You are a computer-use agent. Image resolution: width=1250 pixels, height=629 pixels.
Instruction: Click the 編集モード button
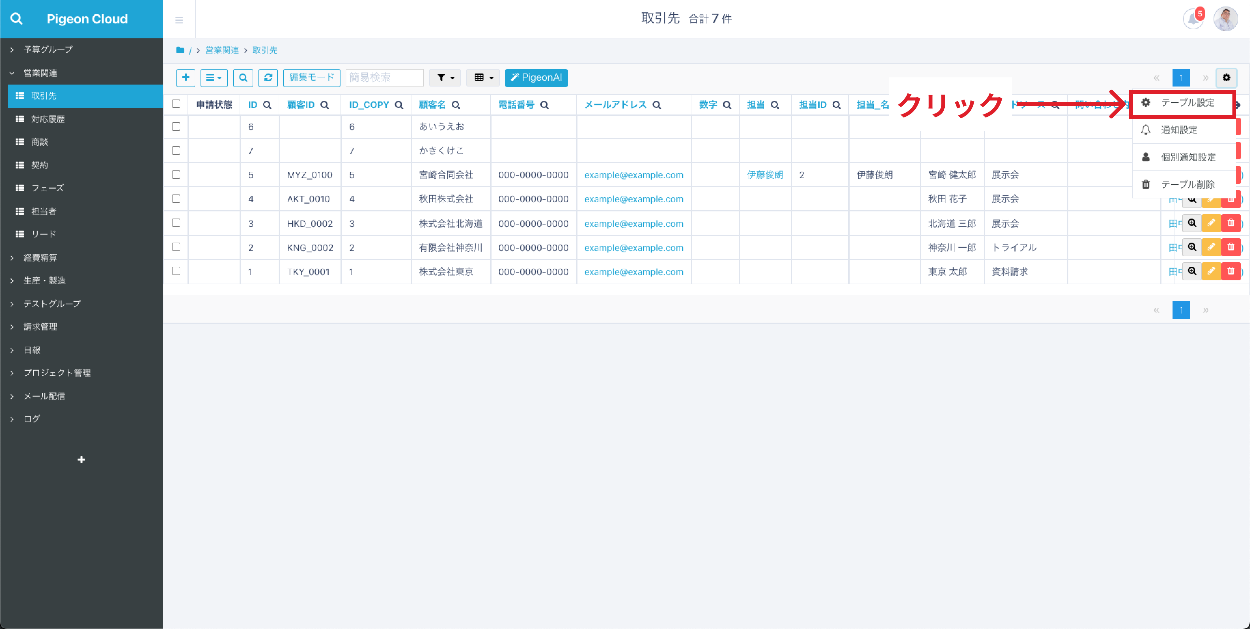(x=312, y=78)
